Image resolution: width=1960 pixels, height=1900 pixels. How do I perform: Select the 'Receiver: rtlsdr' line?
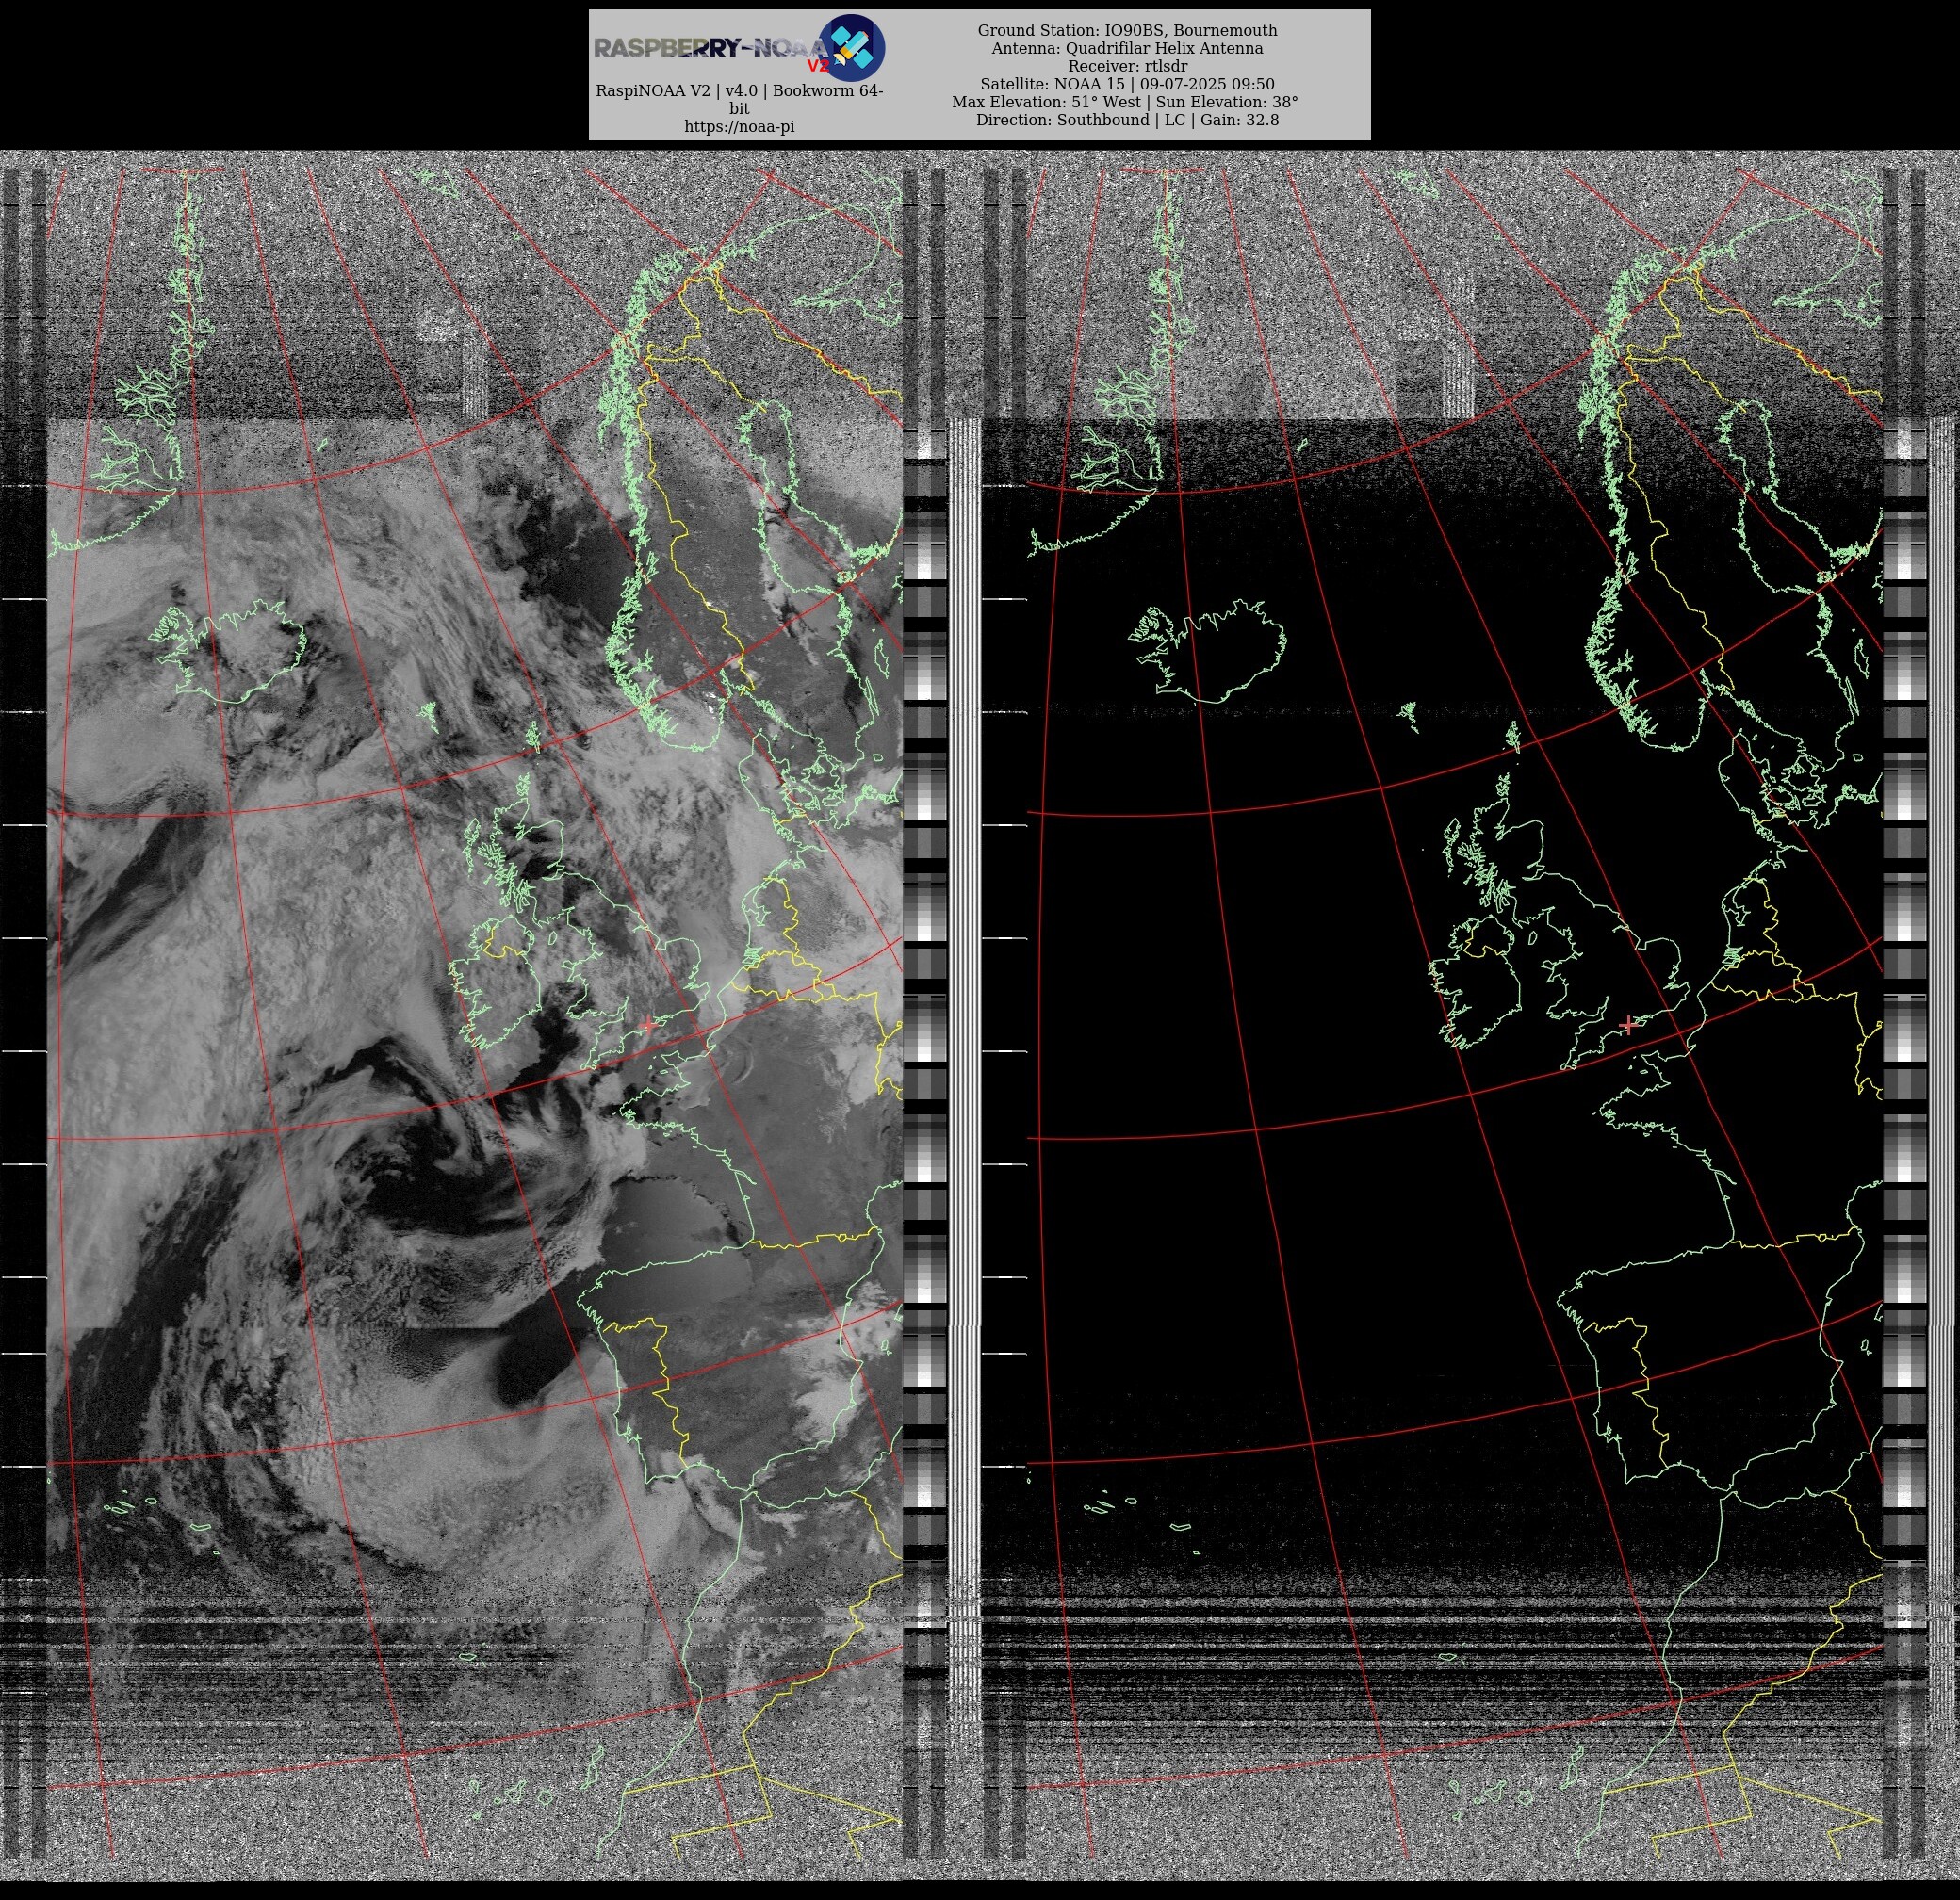pos(1127,66)
